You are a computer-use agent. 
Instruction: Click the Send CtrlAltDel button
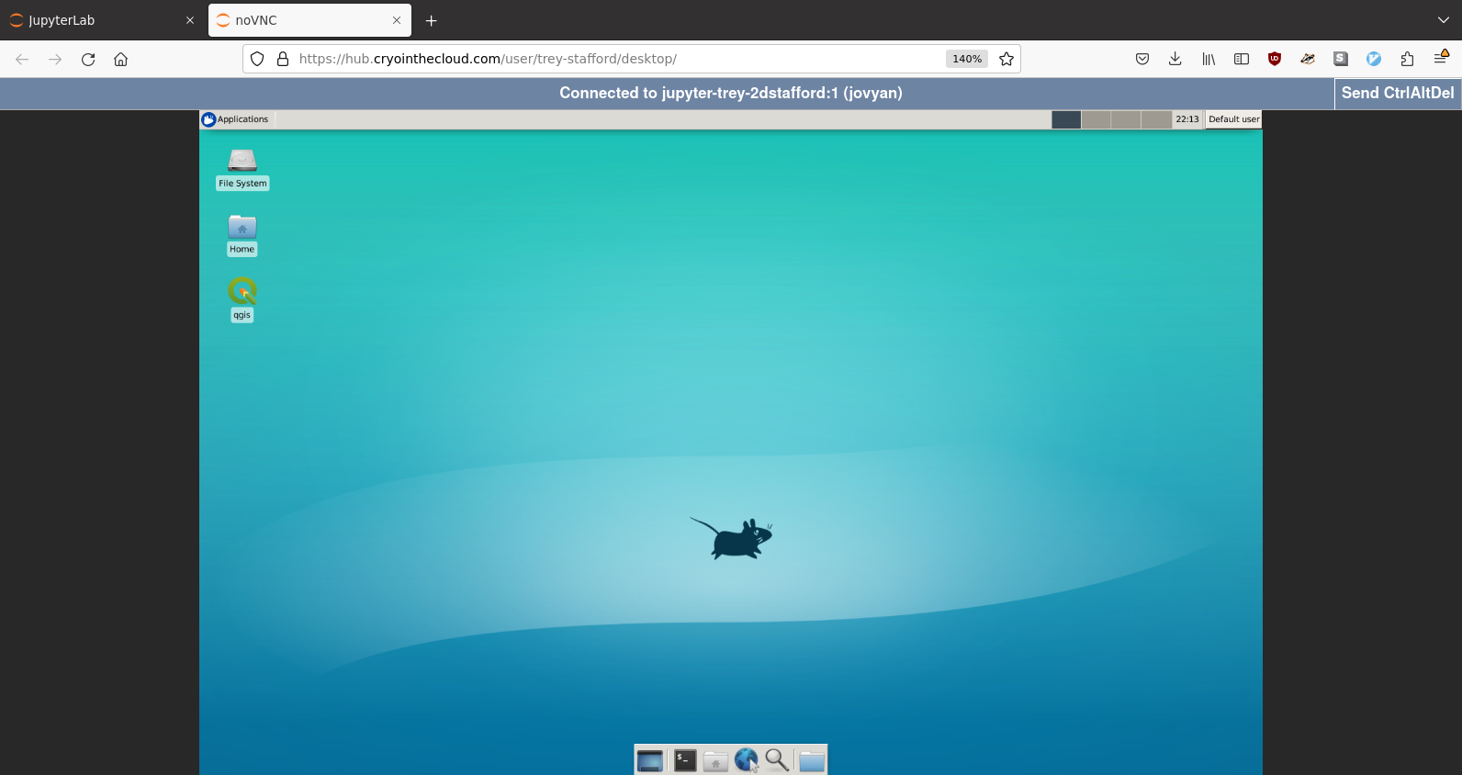[x=1397, y=93]
